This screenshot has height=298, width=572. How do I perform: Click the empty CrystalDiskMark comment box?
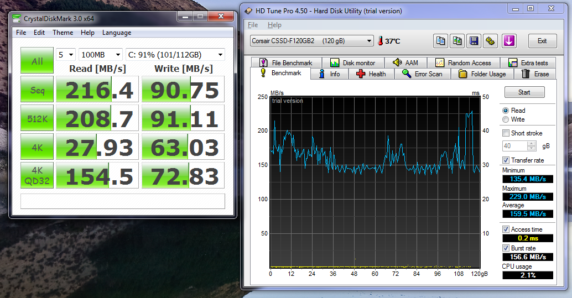coord(123,201)
